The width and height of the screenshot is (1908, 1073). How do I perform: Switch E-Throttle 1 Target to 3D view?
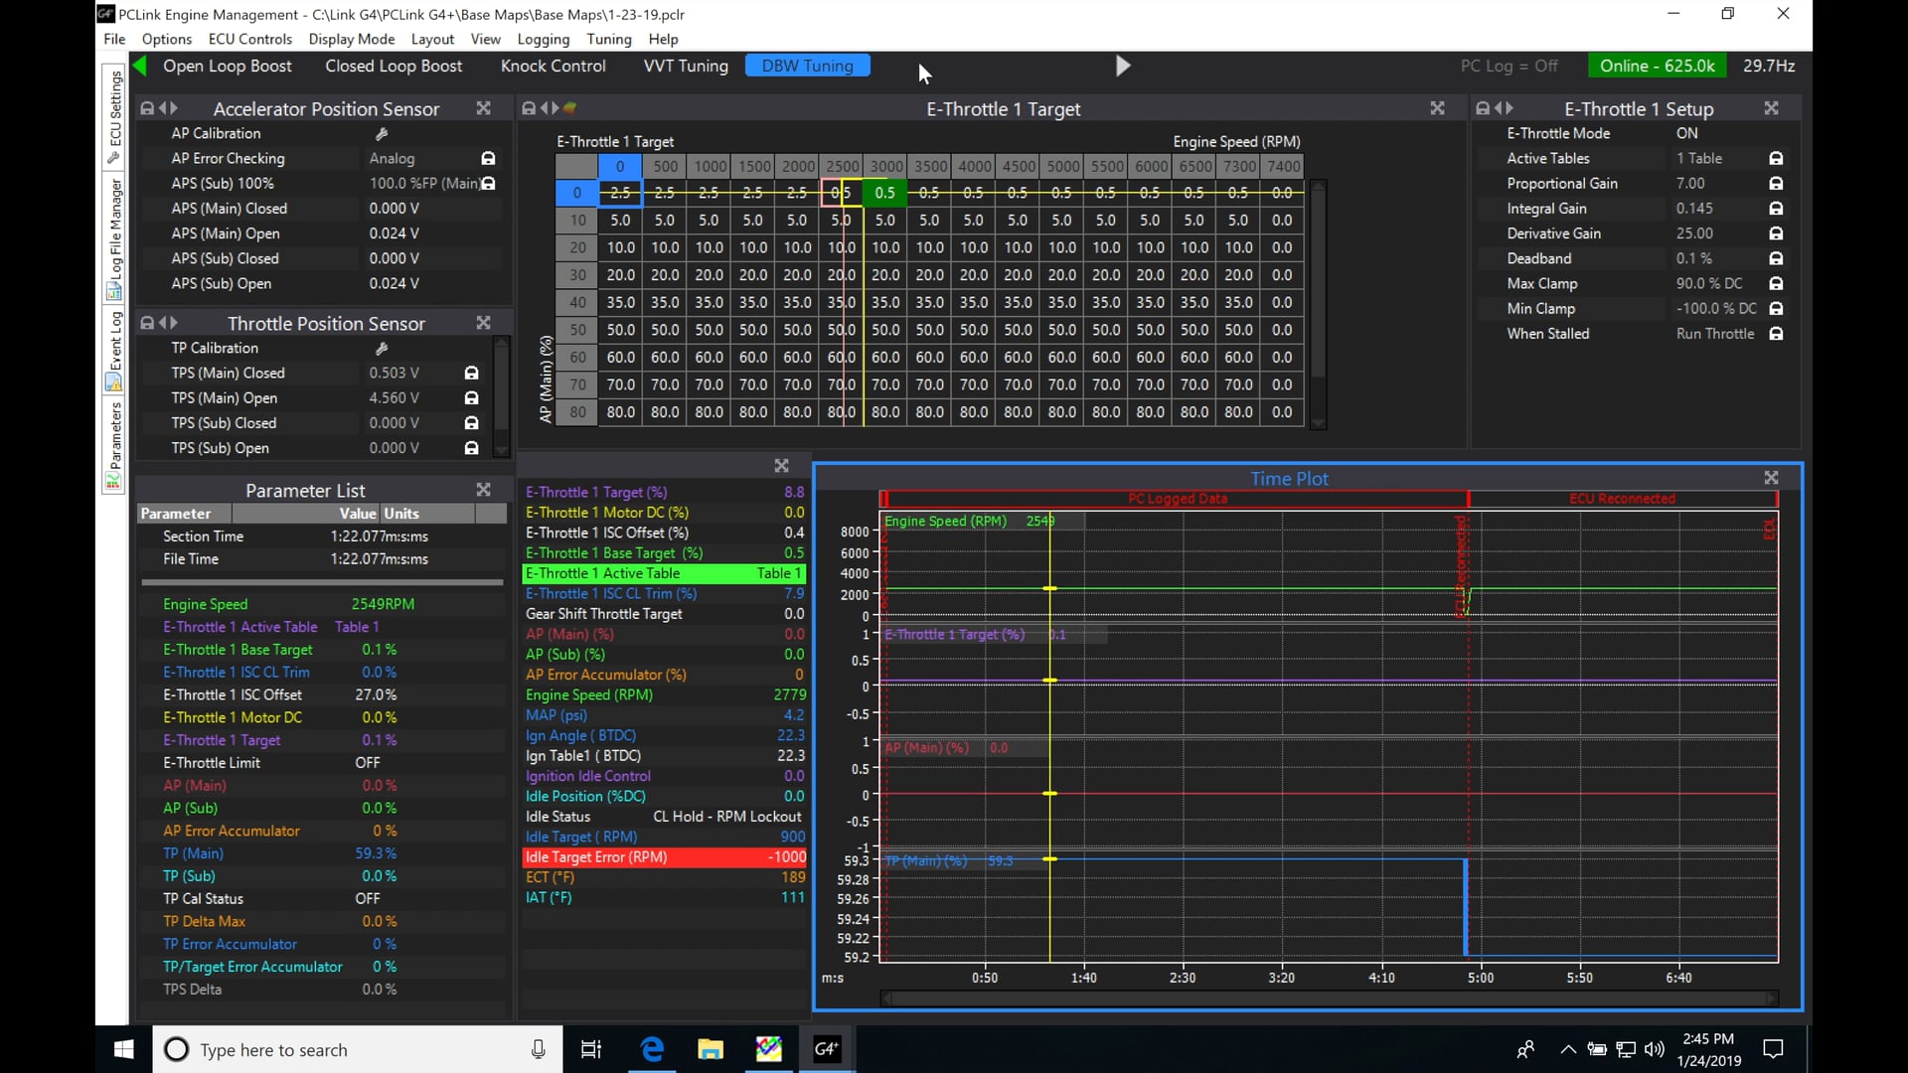point(569,108)
